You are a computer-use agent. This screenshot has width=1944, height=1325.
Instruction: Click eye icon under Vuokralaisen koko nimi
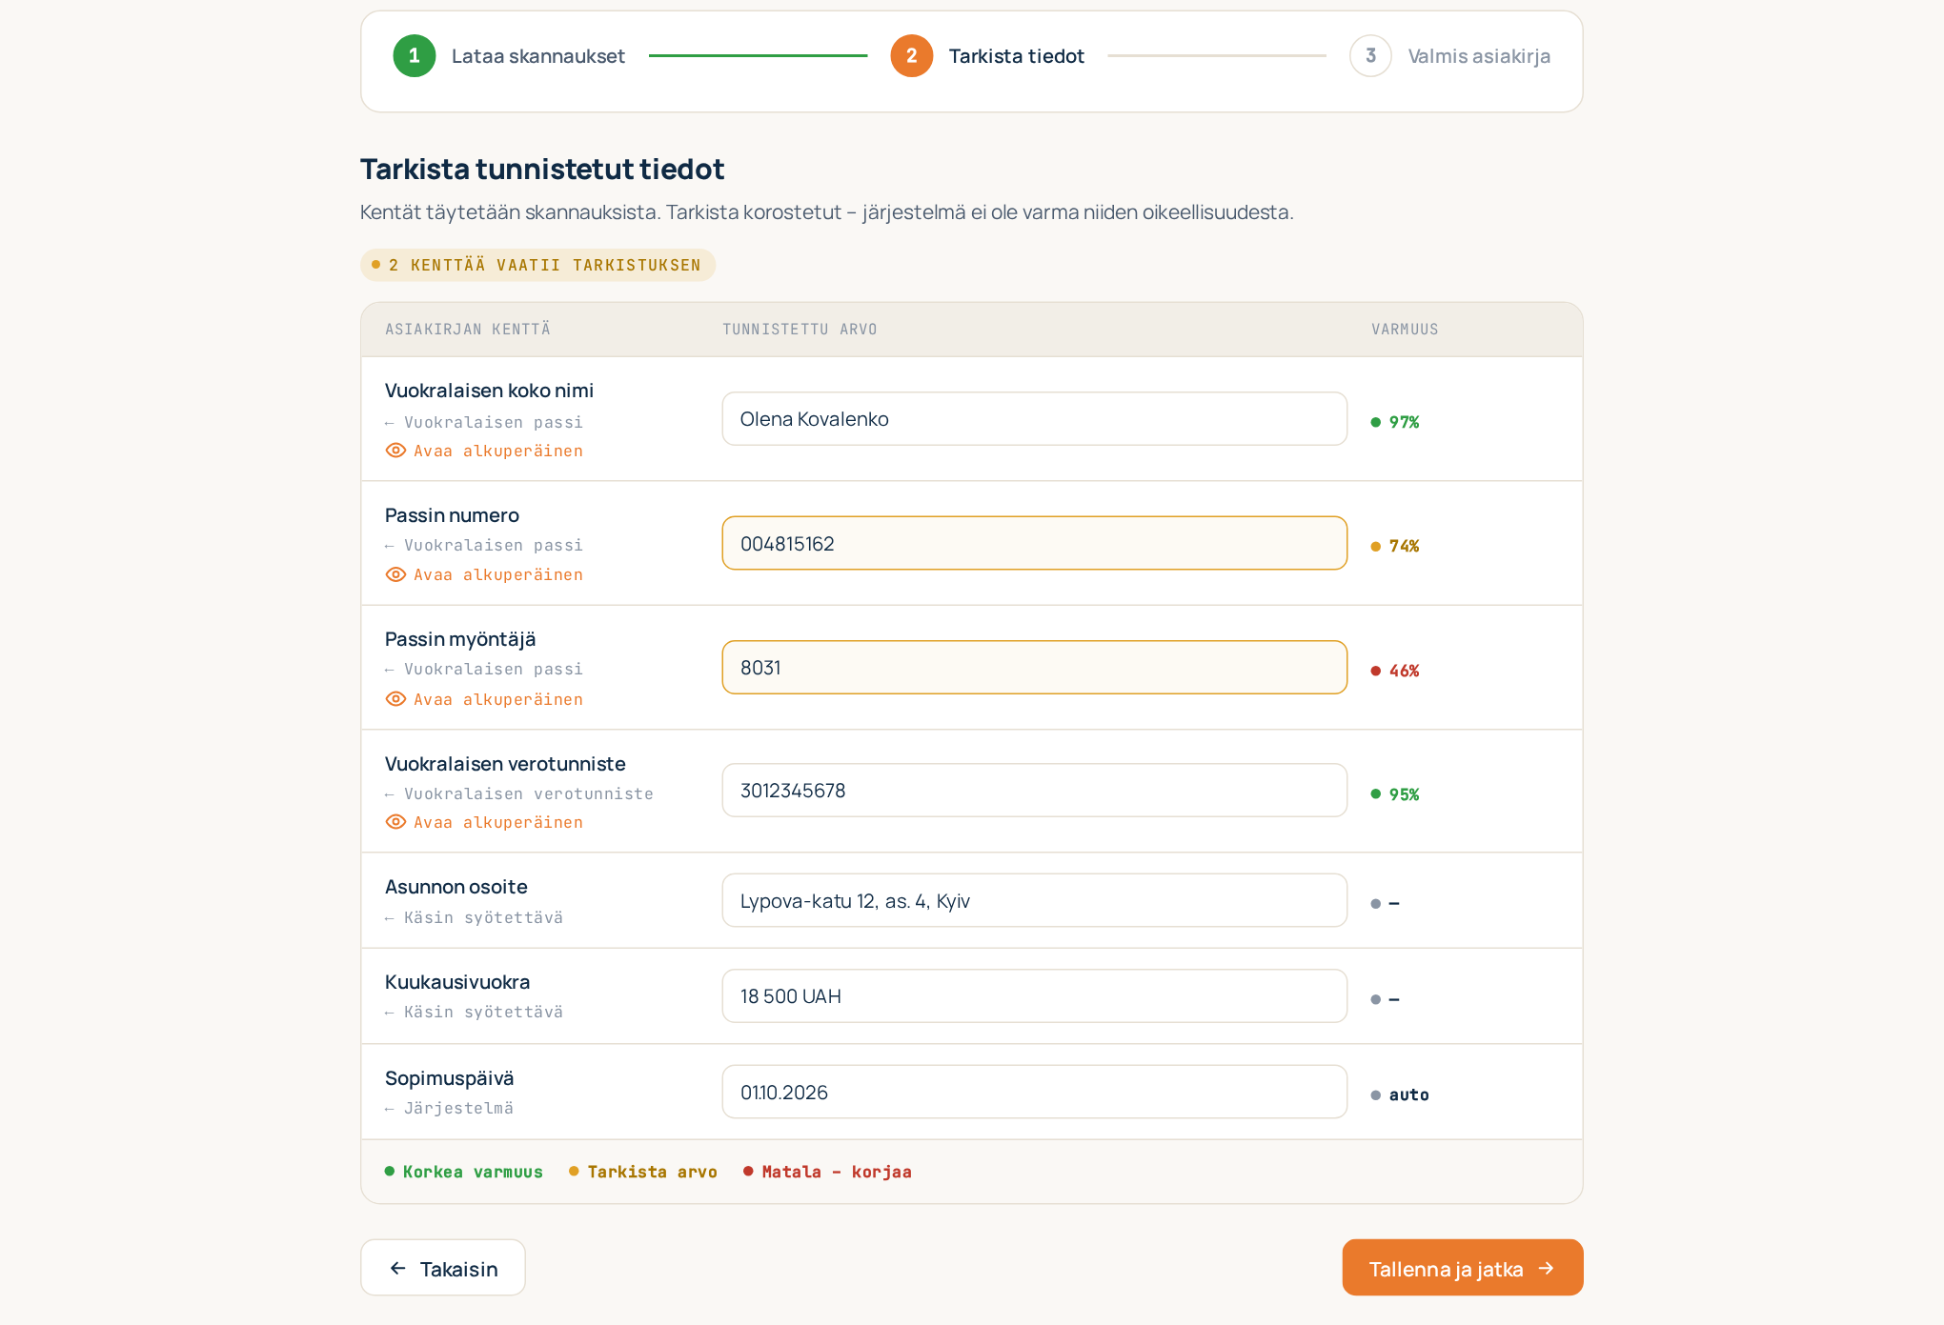pyautogui.click(x=395, y=451)
